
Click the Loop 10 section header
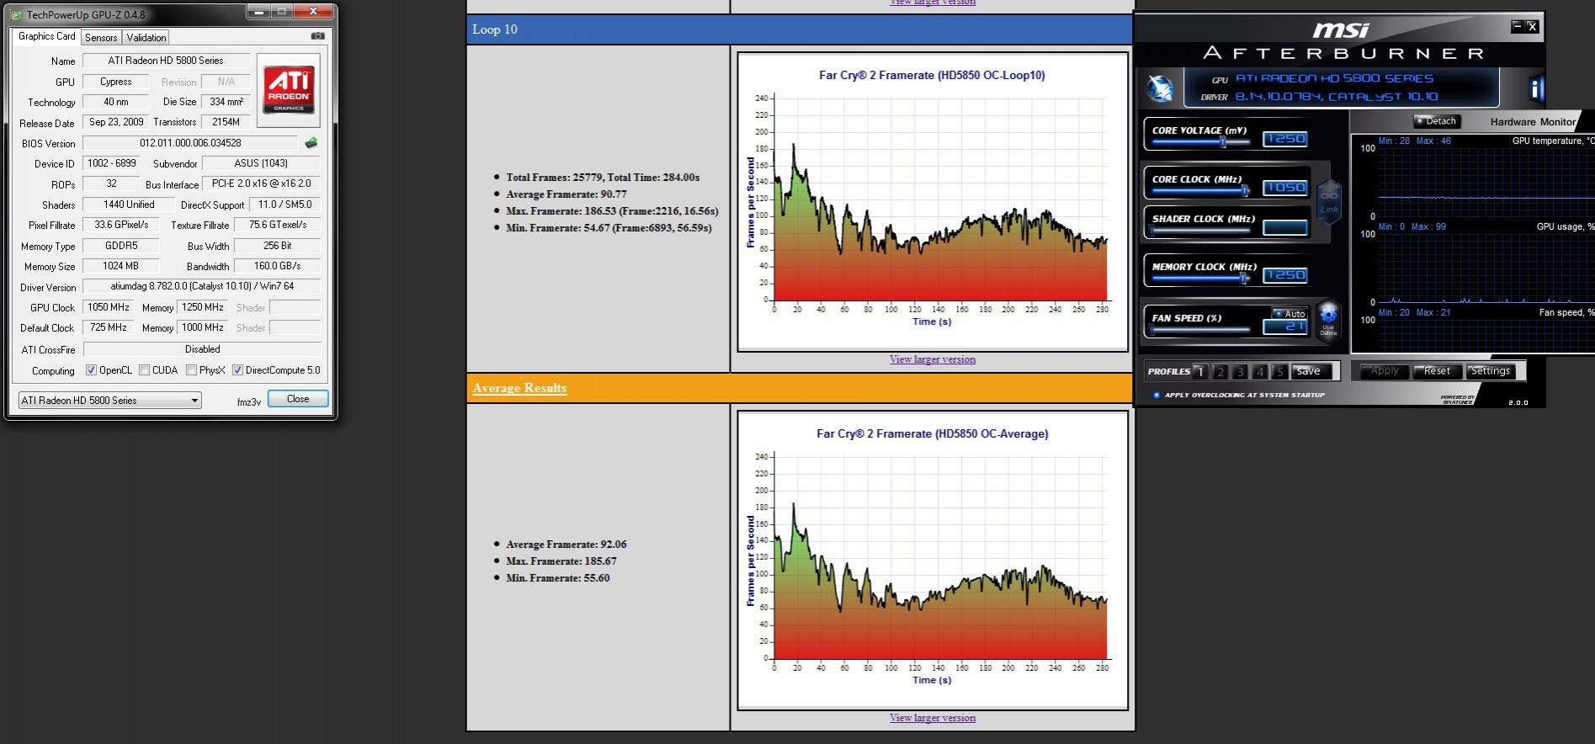click(800, 29)
